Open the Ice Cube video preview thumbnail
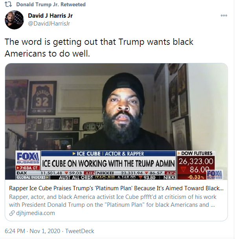This screenshot has height=239, width=235. (x=116, y=121)
